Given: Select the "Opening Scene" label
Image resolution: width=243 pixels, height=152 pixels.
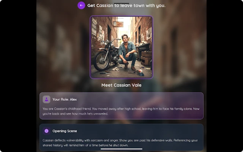Looking at the screenshot, I should tap(65, 131).
